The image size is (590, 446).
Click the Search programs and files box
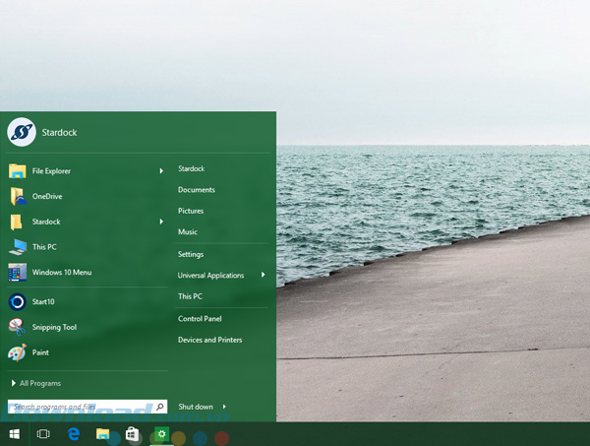point(81,406)
